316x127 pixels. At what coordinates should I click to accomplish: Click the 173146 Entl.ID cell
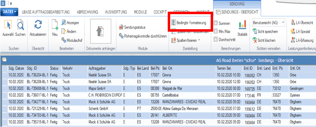pyautogui.click(x=250, y=96)
